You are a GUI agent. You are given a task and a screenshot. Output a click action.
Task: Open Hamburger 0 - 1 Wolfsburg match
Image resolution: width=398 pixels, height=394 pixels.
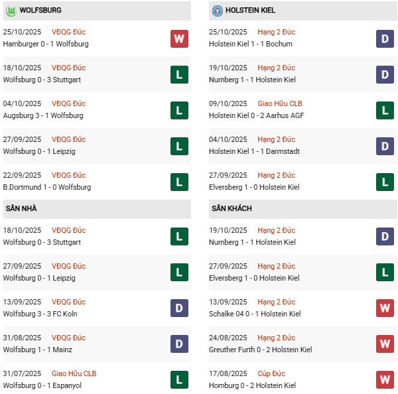pos(46,44)
